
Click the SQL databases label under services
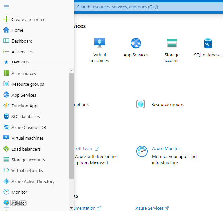208,55
